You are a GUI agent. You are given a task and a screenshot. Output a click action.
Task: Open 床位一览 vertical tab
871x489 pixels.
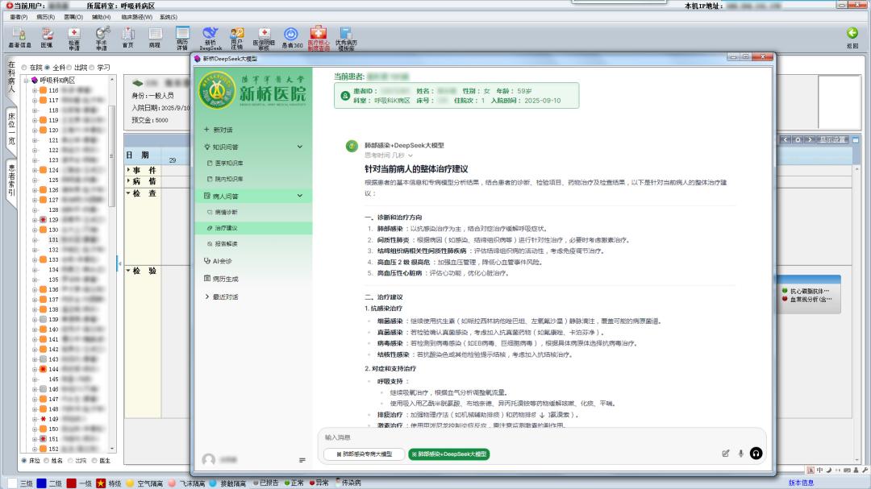pyautogui.click(x=11, y=128)
